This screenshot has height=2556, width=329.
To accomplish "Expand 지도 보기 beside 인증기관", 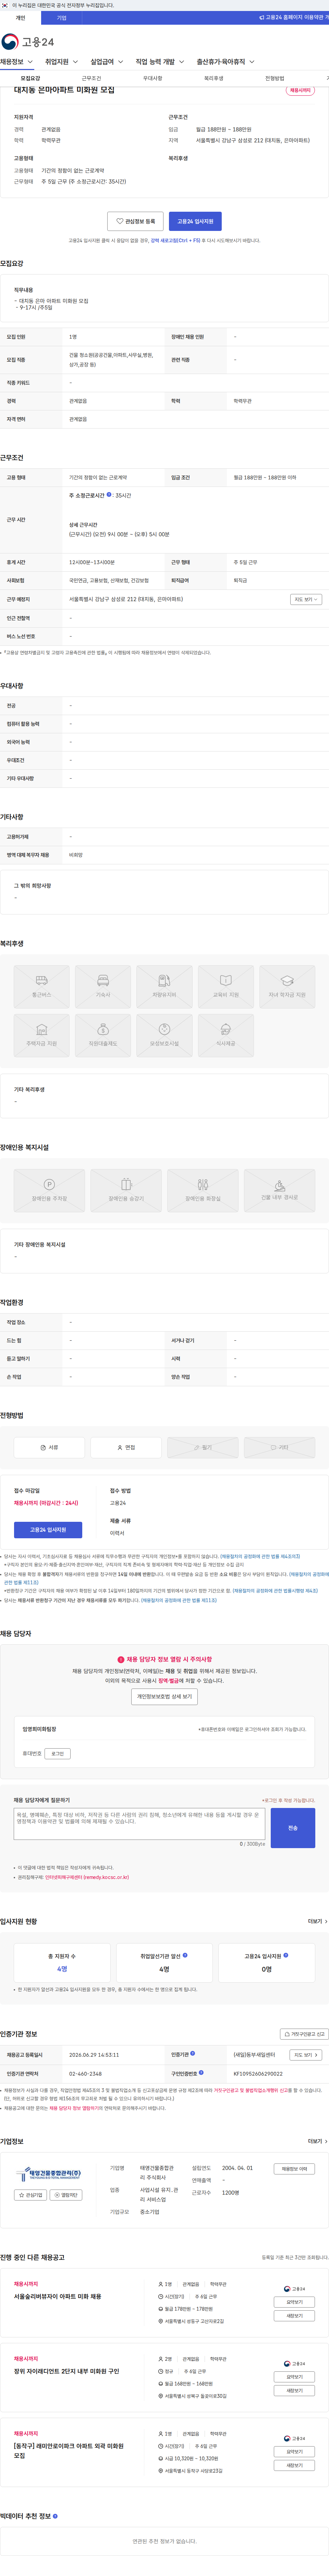I will (x=306, y=2055).
